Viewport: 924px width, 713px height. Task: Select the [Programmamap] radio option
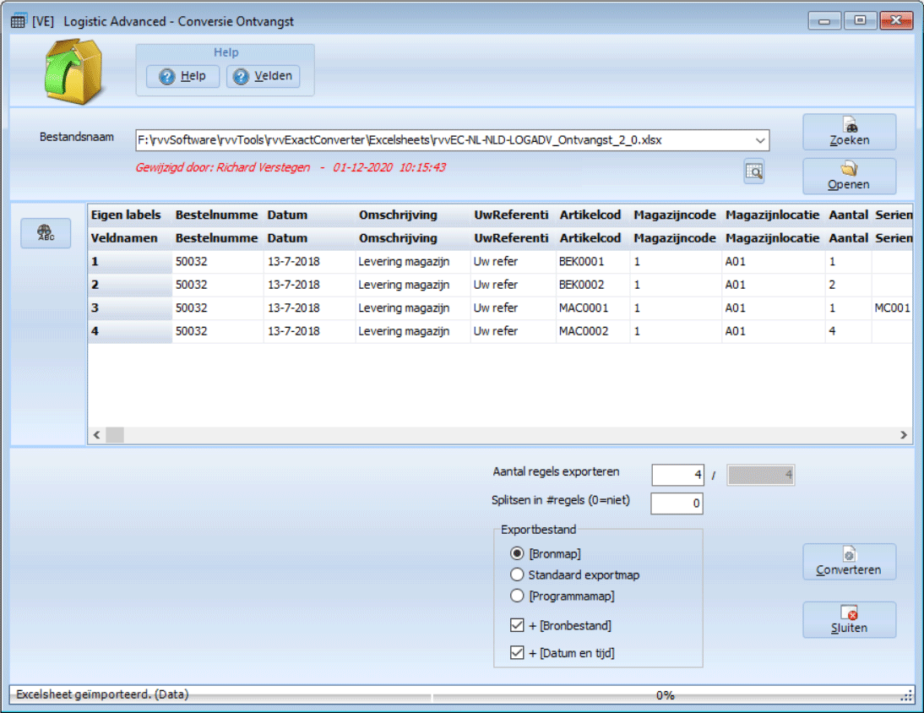pos(517,596)
